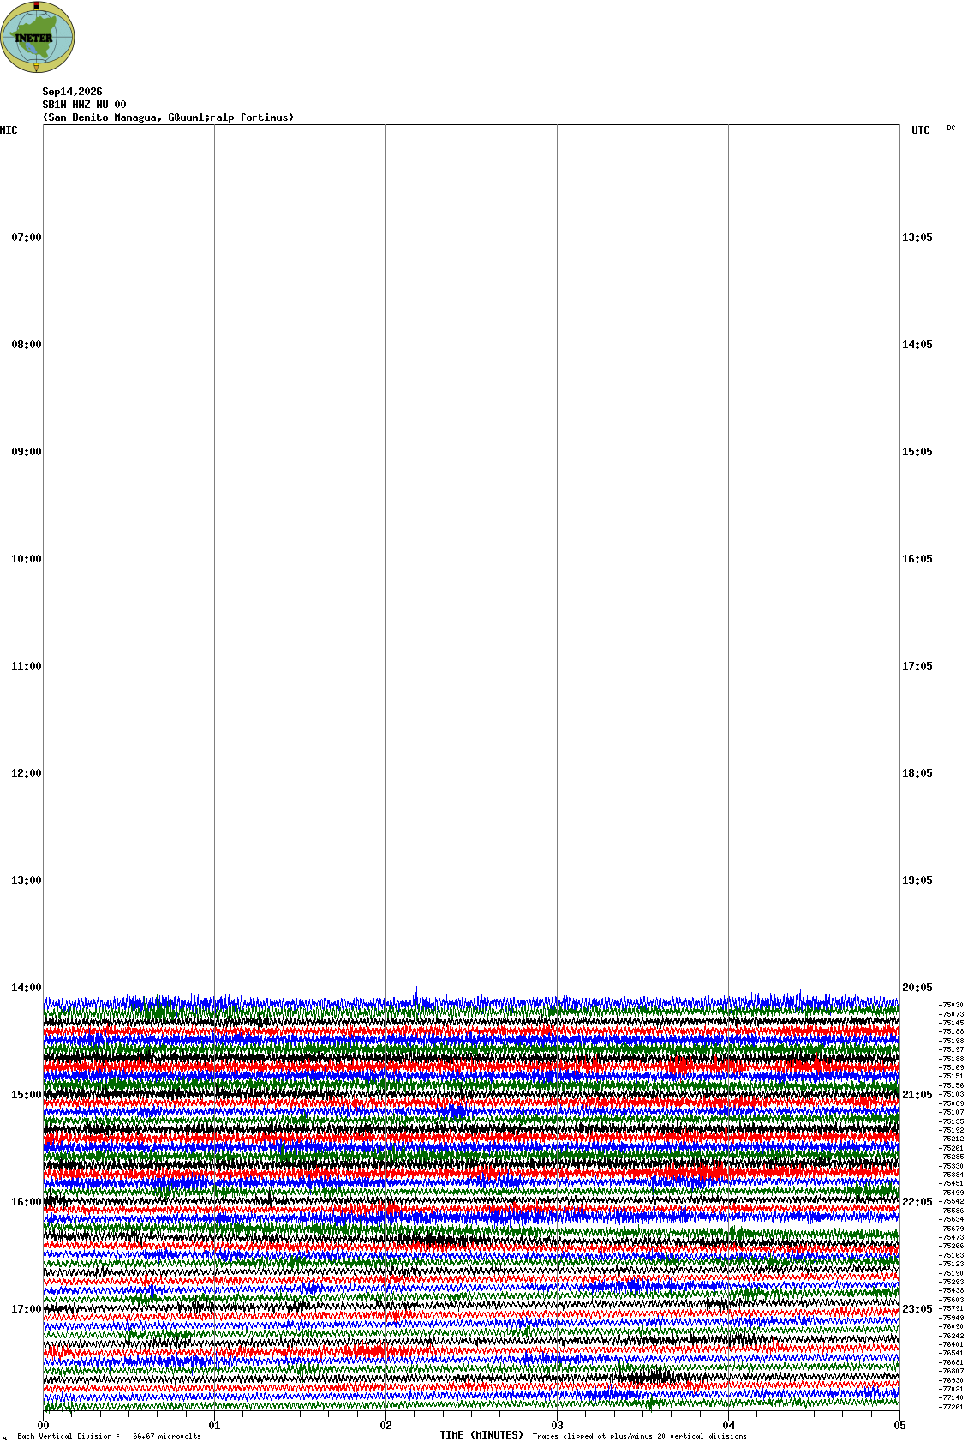Click the 23:05 UTC time marker
Image resolution: width=968 pixels, height=1448 pixels.
tap(917, 1309)
